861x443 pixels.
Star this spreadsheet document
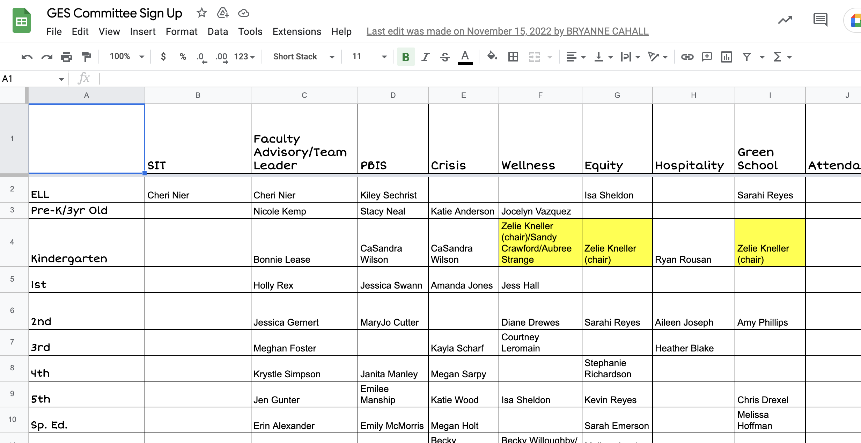[x=201, y=13]
